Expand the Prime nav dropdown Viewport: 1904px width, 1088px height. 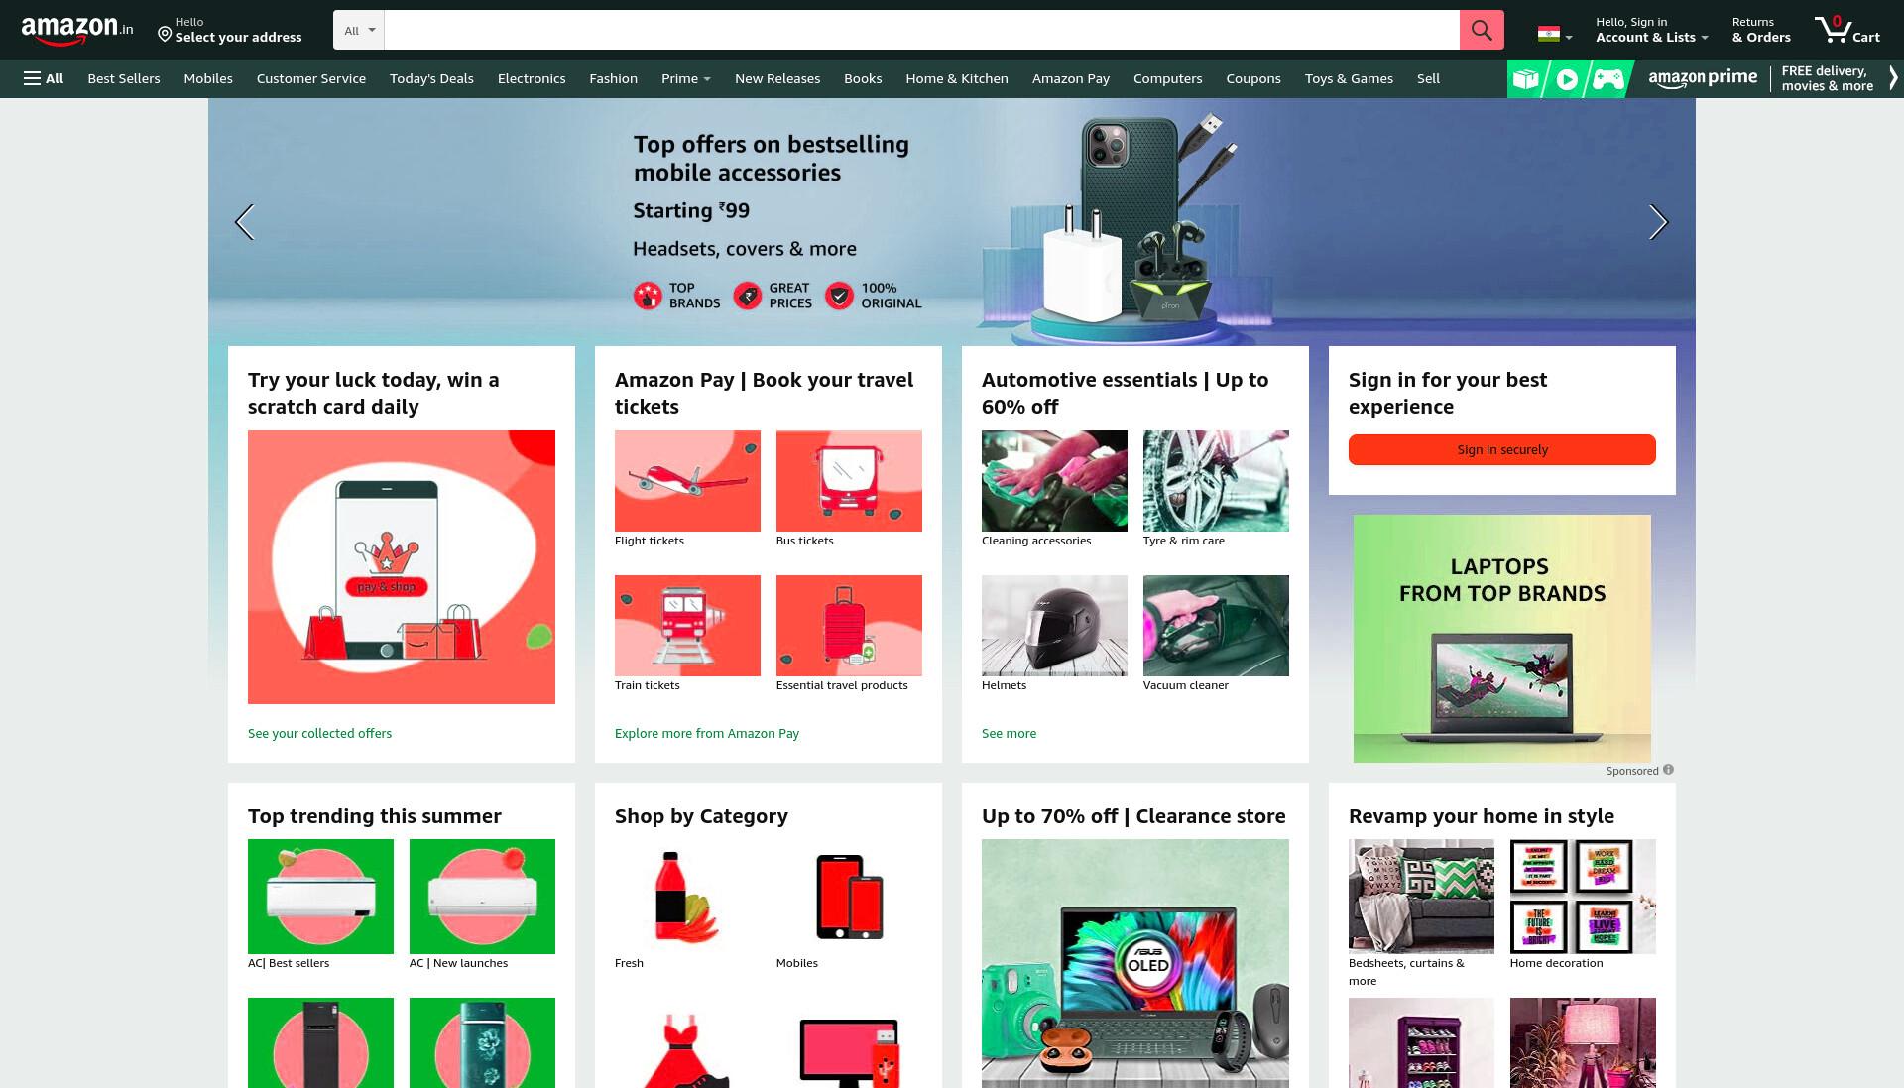click(685, 78)
